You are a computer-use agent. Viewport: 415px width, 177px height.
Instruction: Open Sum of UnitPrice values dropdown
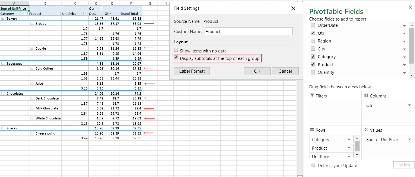[410, 140]
